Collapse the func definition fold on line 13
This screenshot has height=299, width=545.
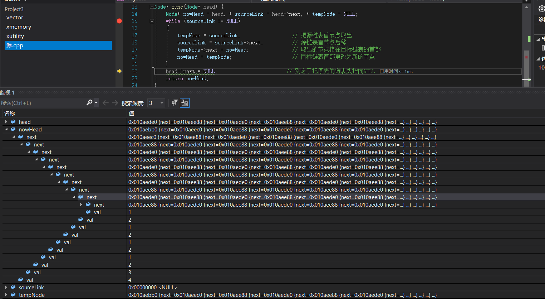point(152,7)
